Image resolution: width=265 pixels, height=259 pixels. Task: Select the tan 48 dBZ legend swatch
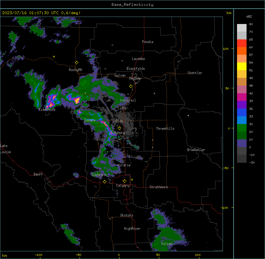coord(242,82)
